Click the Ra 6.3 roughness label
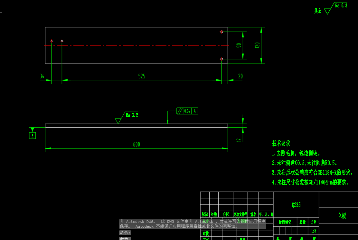Screen dimensions: 358x240 point(341,5)
